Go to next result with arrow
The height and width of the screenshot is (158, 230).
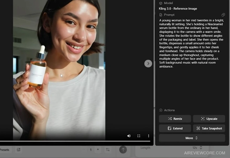(148, 64)
